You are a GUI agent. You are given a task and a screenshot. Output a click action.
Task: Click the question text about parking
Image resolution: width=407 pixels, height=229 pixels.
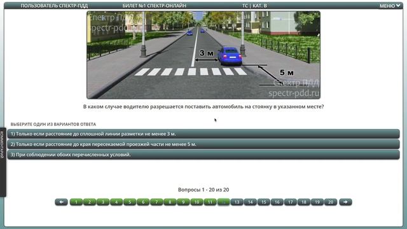(203, 107)
